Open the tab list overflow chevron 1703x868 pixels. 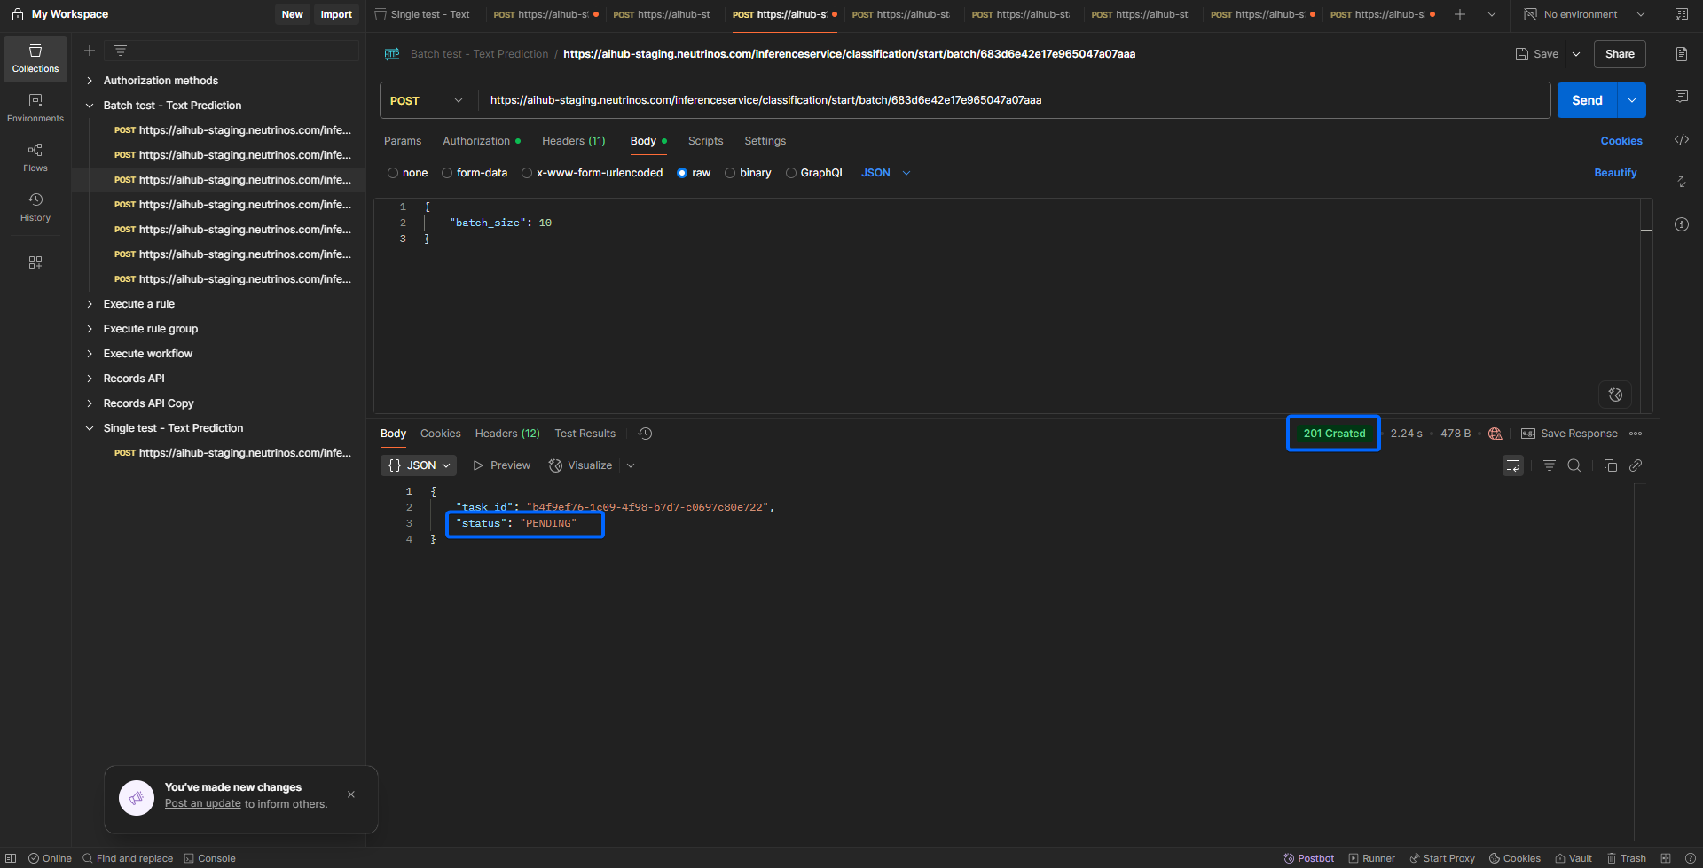pyautogui.click(x=1492, y=14)
